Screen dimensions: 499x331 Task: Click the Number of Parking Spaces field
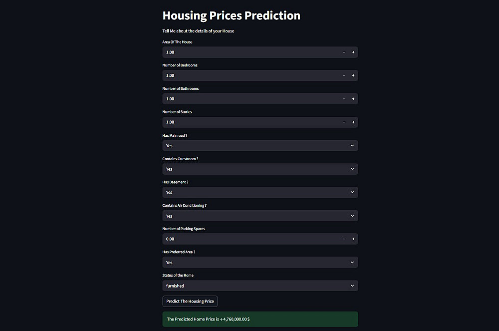point(249,239)
